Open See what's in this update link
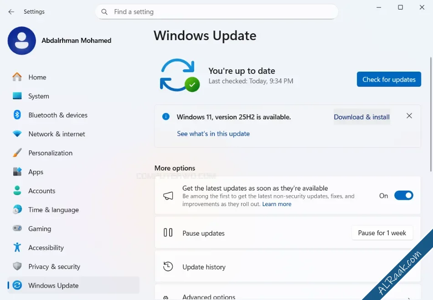The width and height of the screenshot is (433, 300). [x=213, y=134]
